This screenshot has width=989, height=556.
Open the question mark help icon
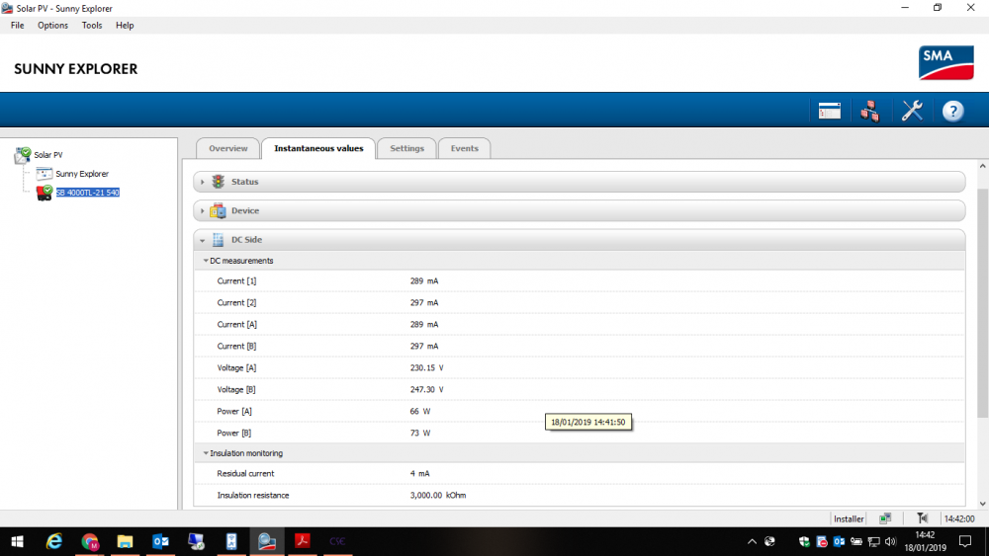[953, 111]
